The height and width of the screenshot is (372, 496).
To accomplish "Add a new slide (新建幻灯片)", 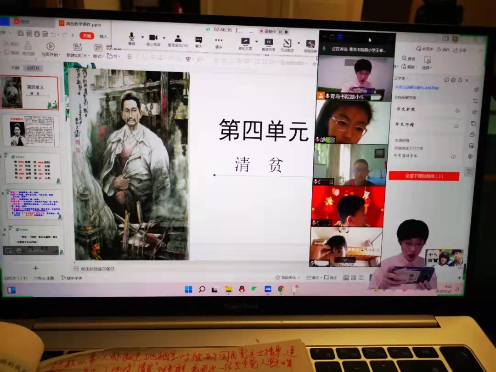I will coord(78,51).
